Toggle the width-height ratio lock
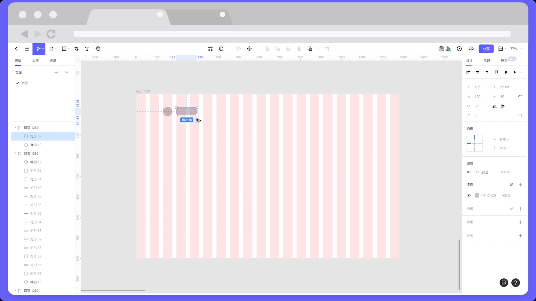Screen dimensions: 536x301 520,96
